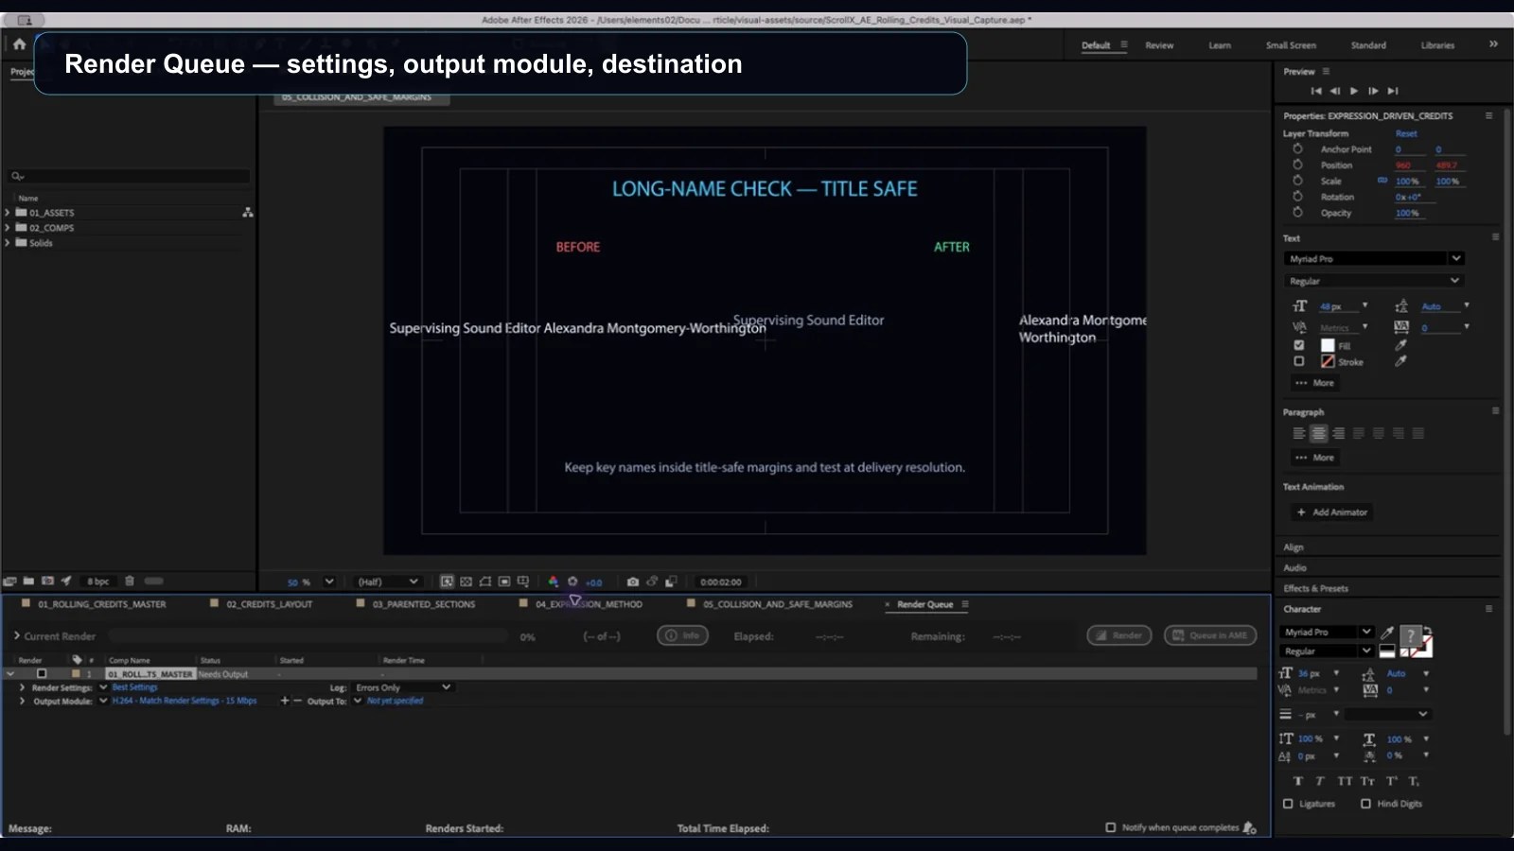Open the Log Errors Only dropdown
Viewport: 1514px width, 851px height.
point(403,687)
